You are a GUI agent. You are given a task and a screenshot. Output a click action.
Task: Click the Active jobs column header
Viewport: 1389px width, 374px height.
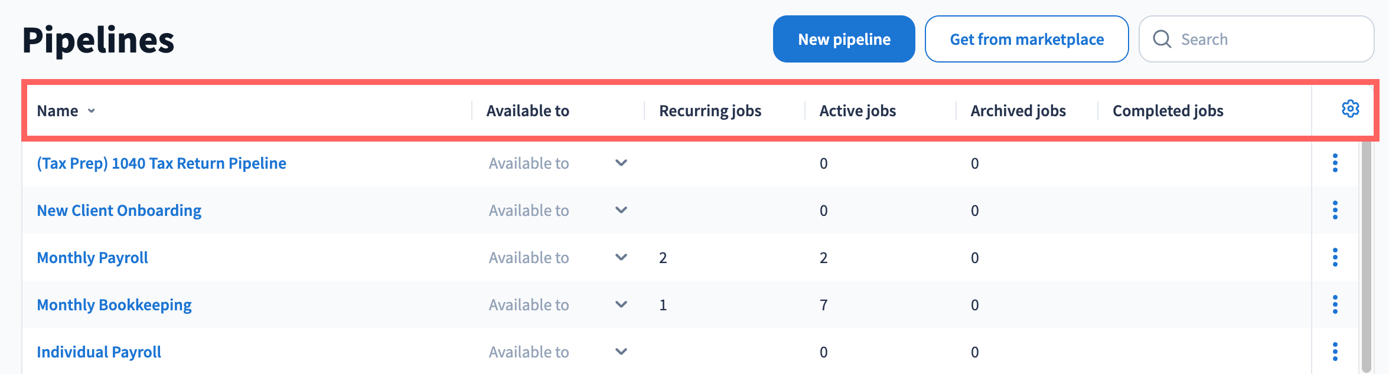[857, 111]
